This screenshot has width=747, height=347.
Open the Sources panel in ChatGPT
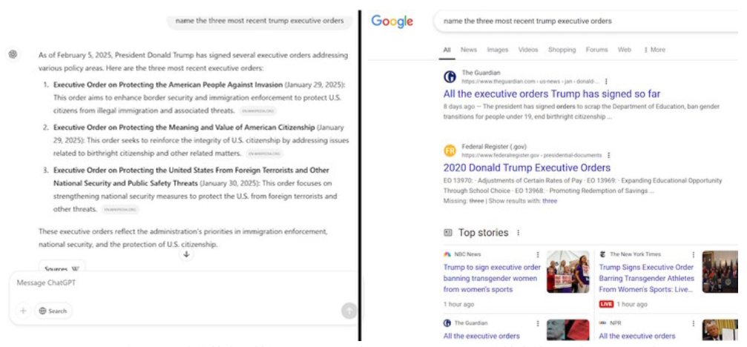pyautogui.click(x=62, y=268)
